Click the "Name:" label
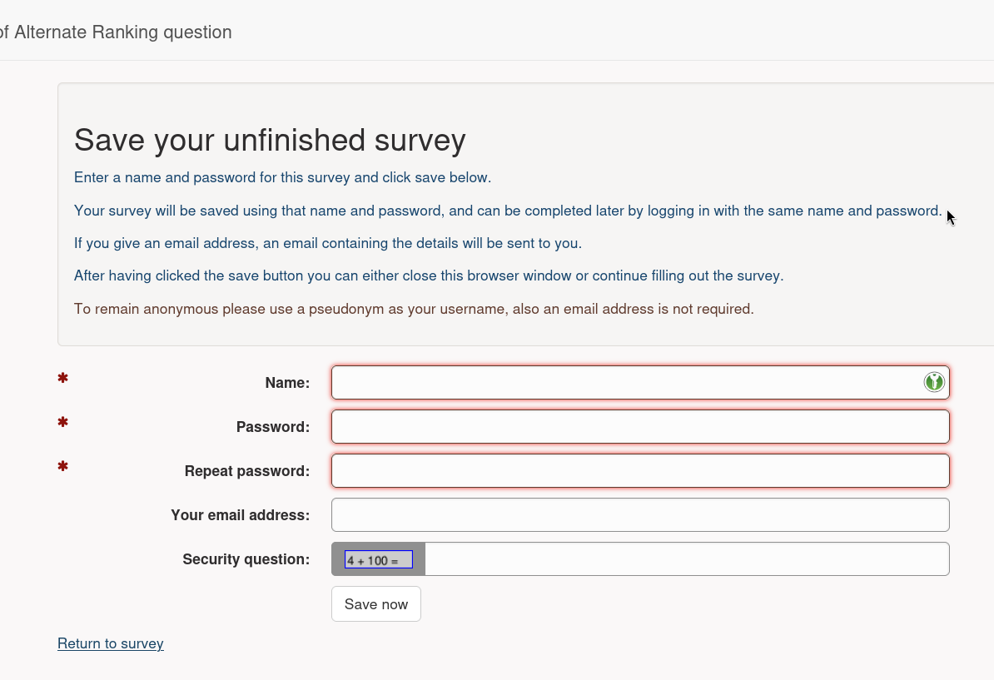 click(287, 383)
